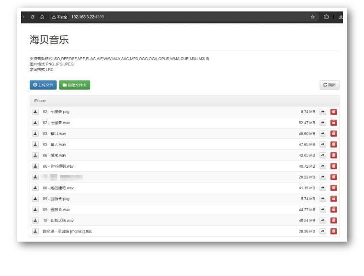
Task: Click the iPhone folder path header
Action: point(40,101)
